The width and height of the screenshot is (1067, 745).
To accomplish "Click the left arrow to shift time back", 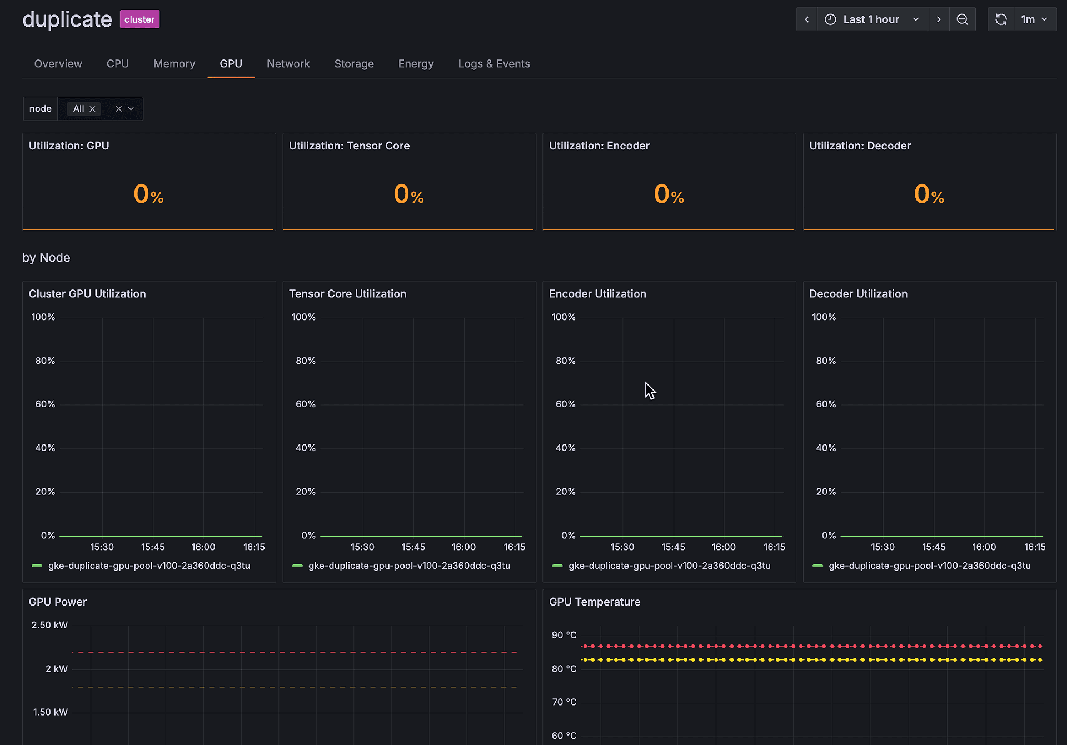I will [807, 19].
